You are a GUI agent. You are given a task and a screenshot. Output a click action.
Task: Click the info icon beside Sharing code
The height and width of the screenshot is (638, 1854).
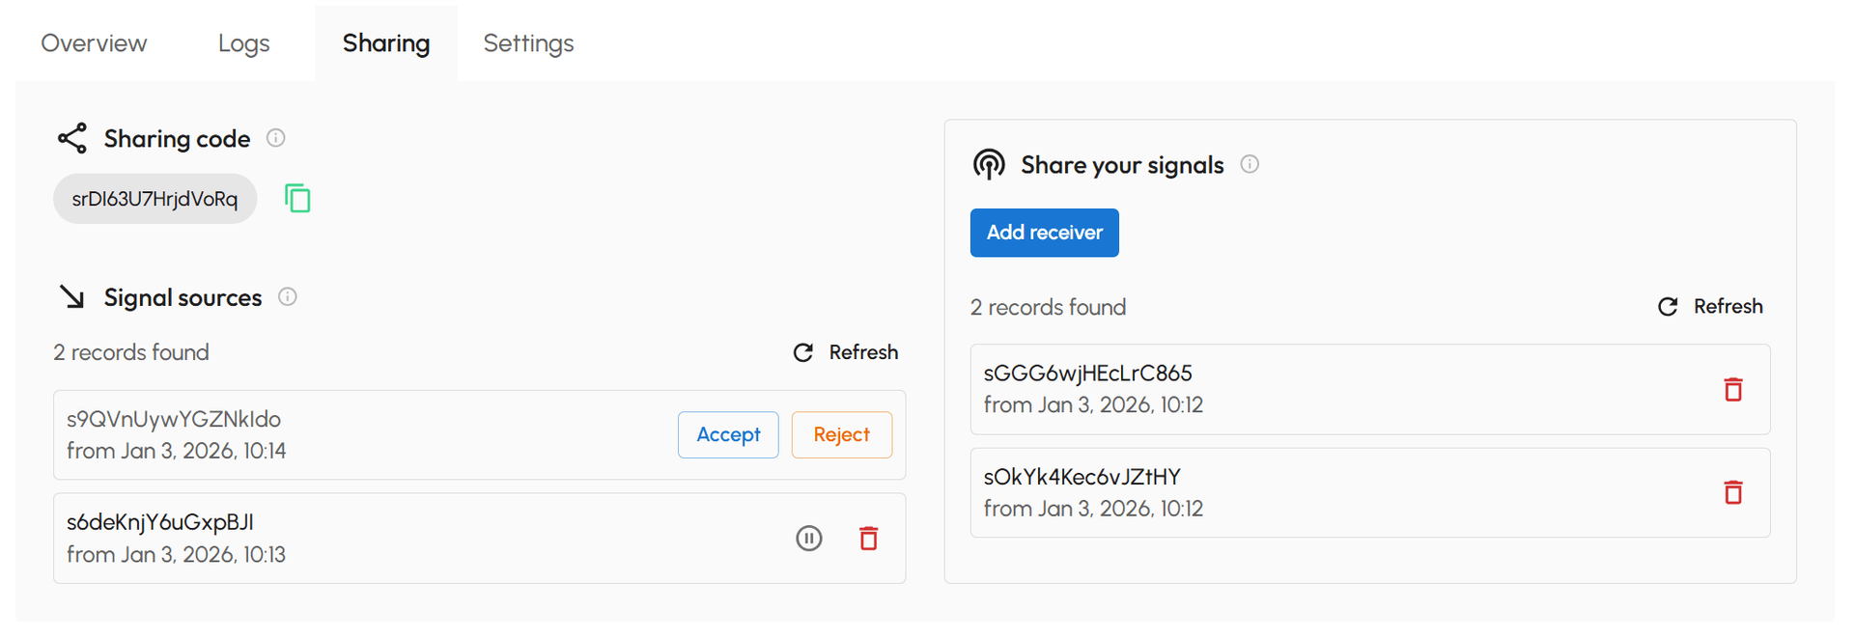click(275, 137)
